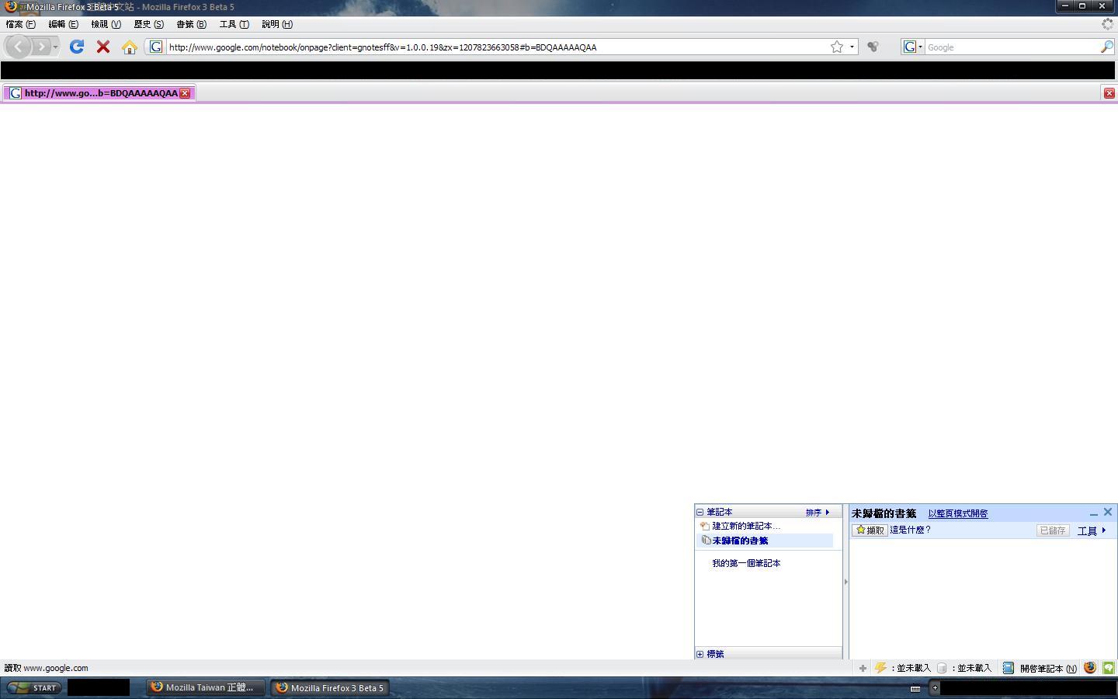Screen dimensions: 1118x699
Task: Click the magnifier search icon
Action: (1106, 47)
